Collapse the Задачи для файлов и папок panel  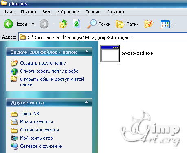point(86,52)
